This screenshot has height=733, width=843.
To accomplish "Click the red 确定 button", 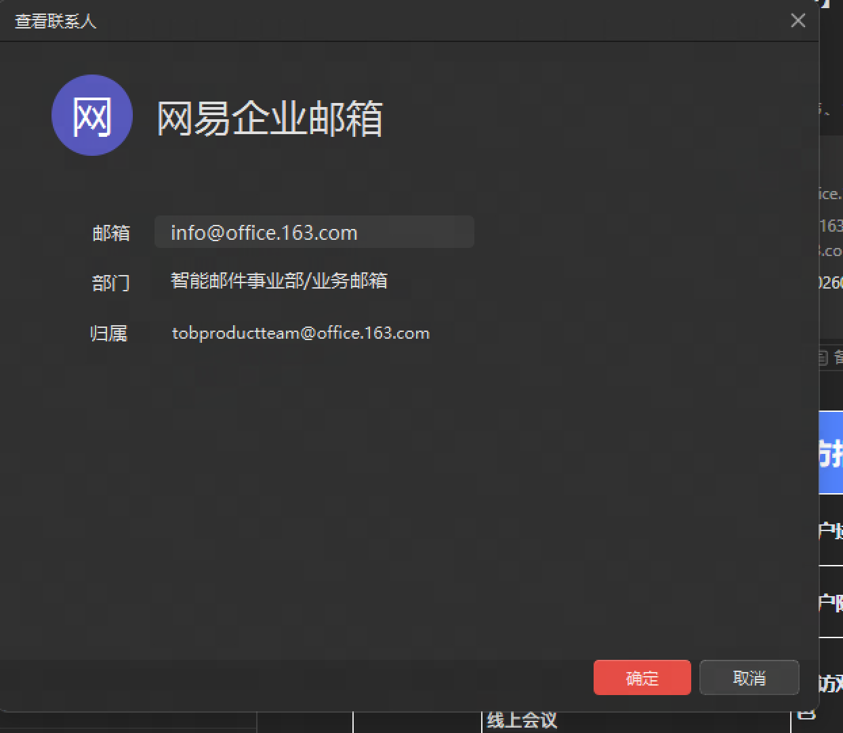I will [x=642, y=677].
